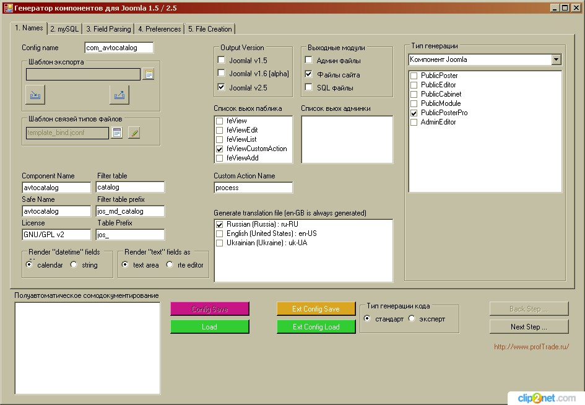Check PublicPoster generation type
The height and width of the screenshot is (405, 585).
tap(414, 76)
